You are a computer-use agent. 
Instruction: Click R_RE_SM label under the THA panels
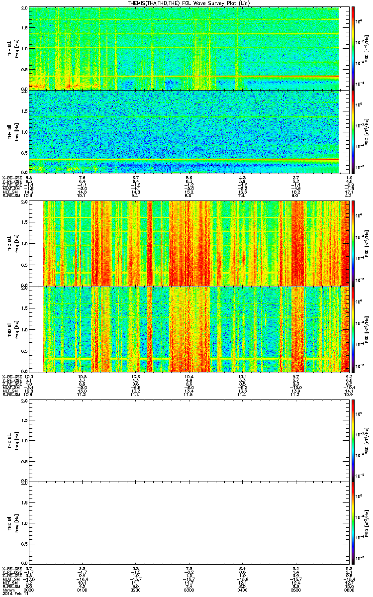click(10, 196)
